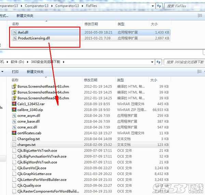Click the Changelog.txt document icon

[14, 139]
